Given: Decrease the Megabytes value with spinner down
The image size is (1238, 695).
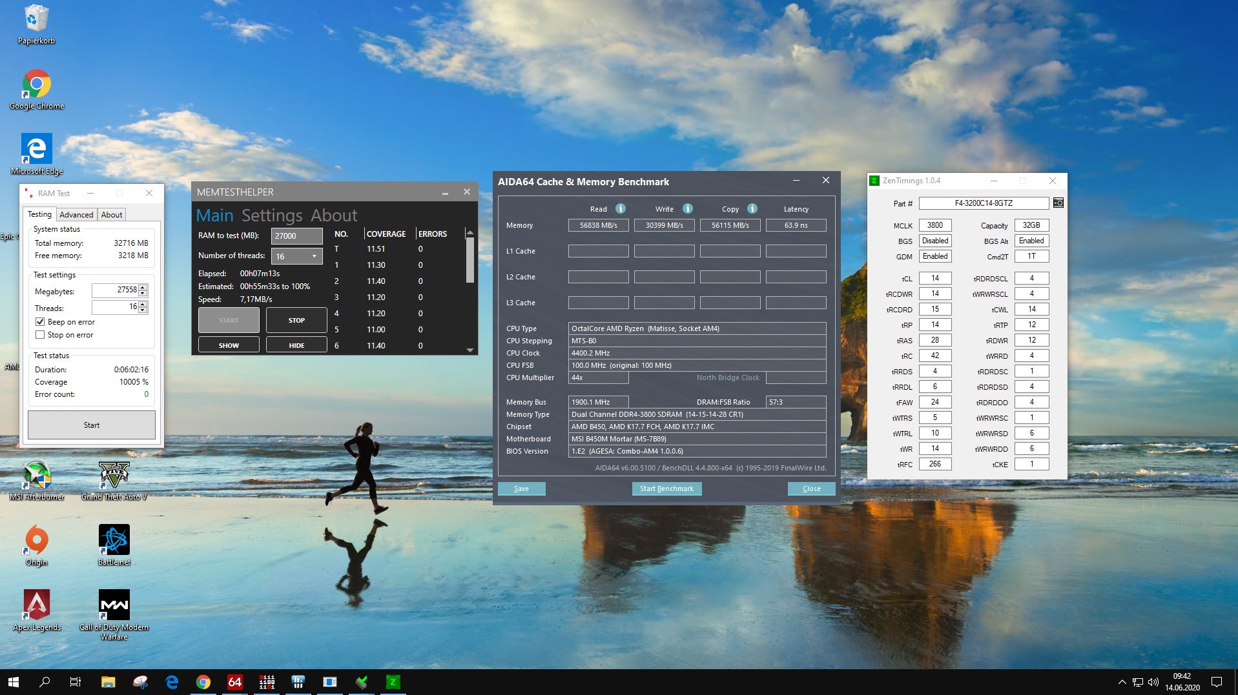Looking at the screenshot, I should (x=143, y=294).
